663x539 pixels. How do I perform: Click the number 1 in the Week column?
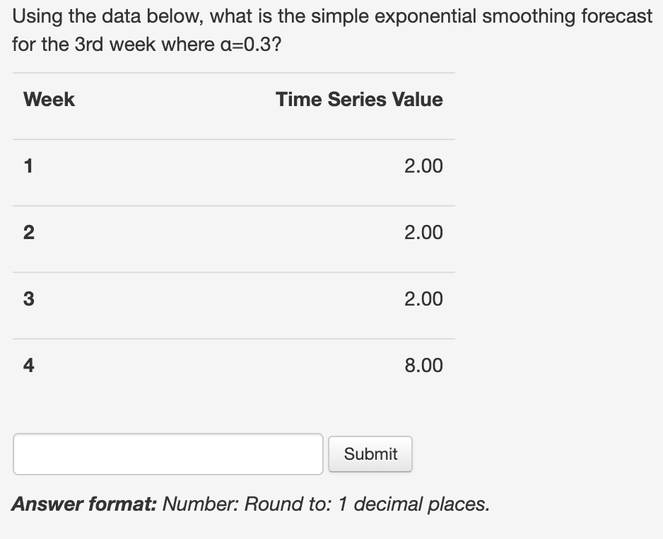[x=29, y=166]
